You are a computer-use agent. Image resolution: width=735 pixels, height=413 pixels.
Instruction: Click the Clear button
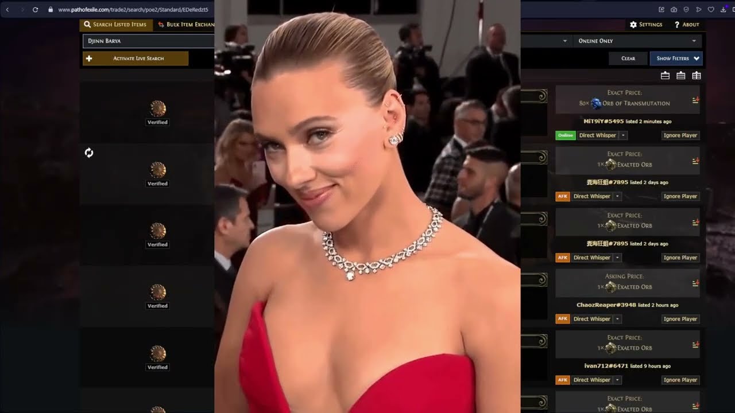tap(628, 59)
